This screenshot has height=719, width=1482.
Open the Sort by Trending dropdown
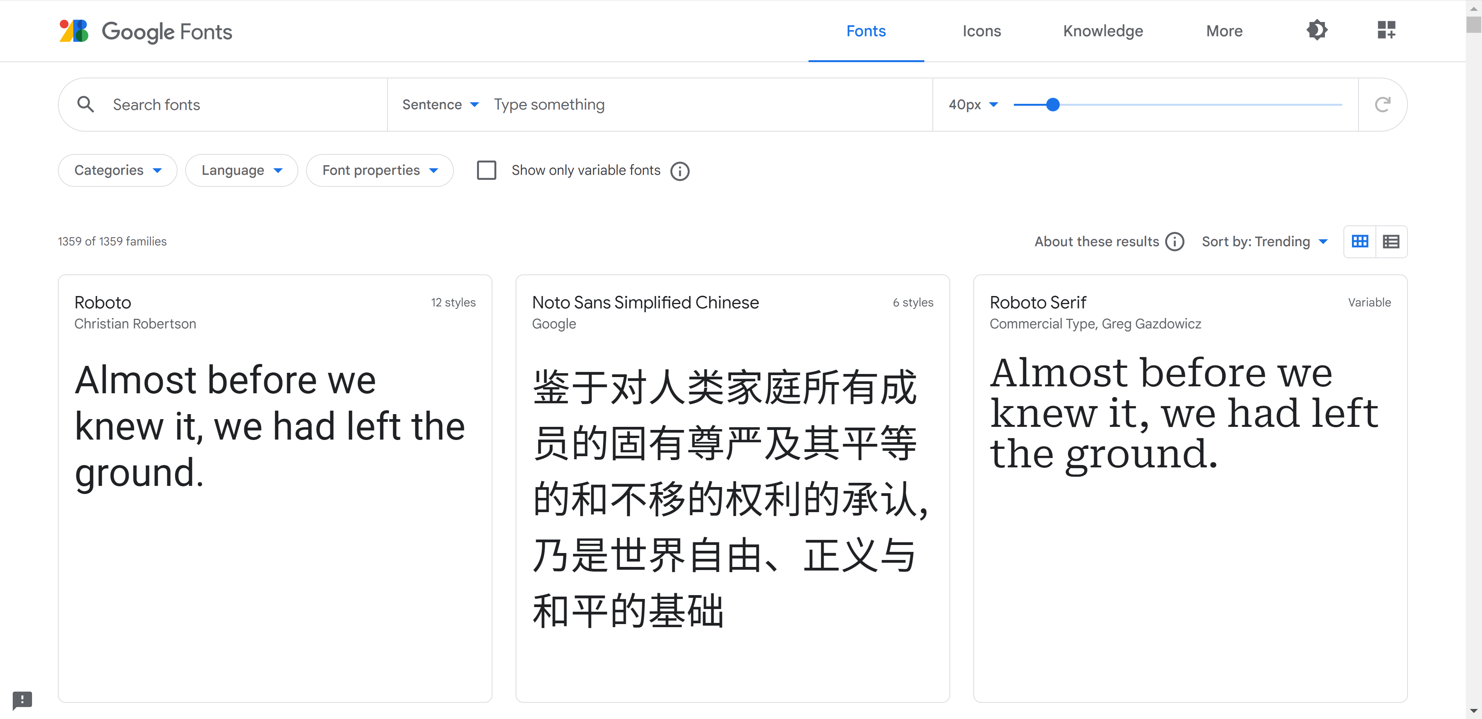click(x=1265, y=242)
